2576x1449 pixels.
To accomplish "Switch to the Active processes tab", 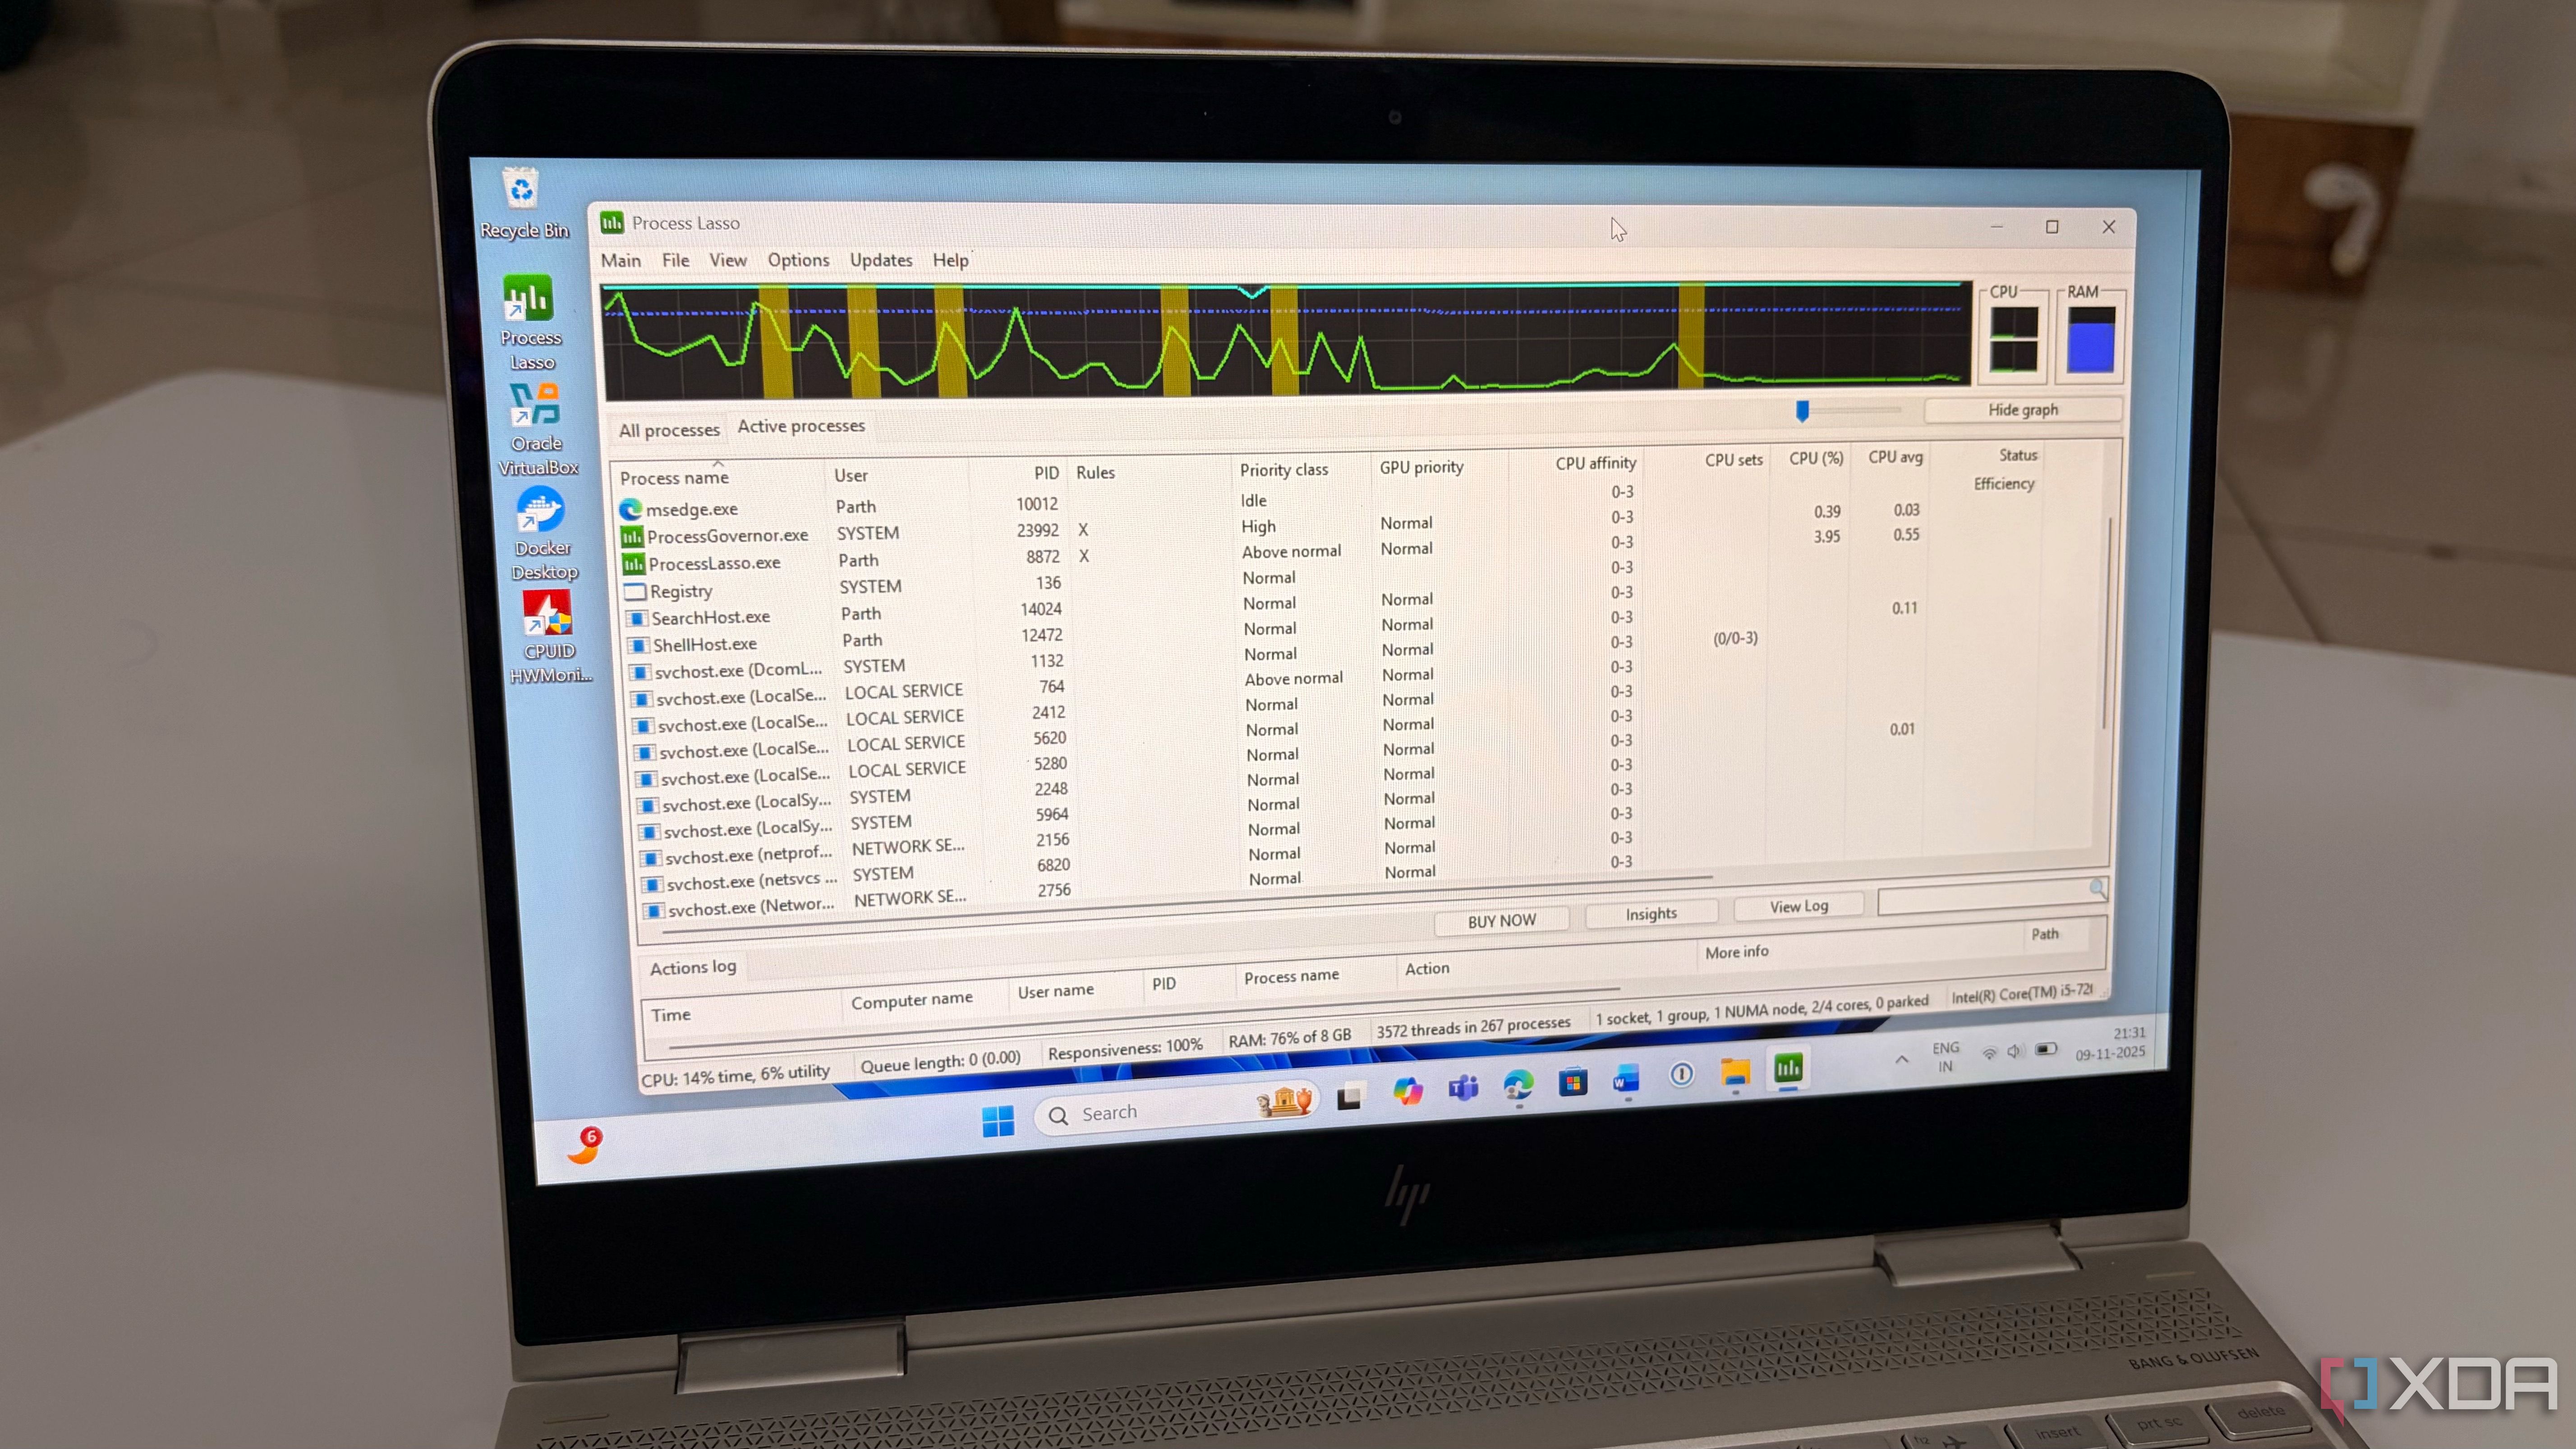I will point(801,426).
